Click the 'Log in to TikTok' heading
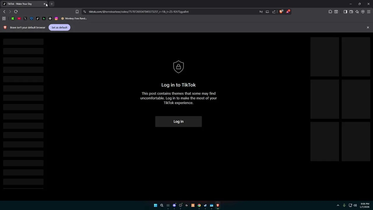The height and width of the screenshot is (210, 373). coord(178,85)
